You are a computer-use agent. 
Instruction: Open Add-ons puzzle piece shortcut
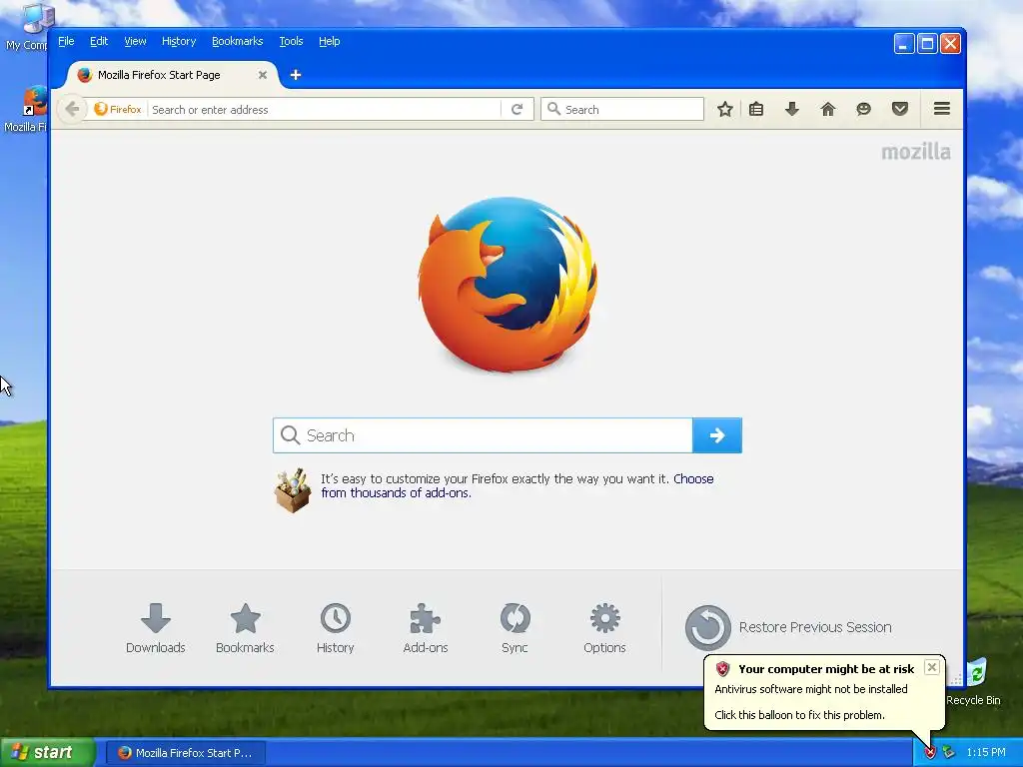click(426, 629)
